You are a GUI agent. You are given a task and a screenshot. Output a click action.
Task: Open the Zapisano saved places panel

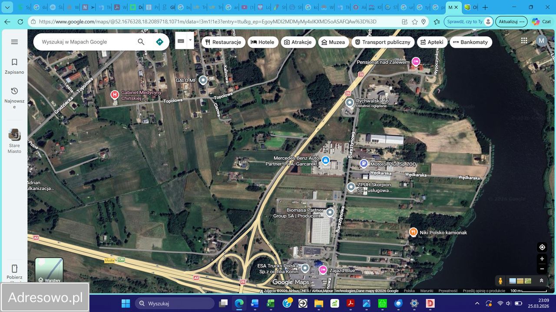pos(14,66)
